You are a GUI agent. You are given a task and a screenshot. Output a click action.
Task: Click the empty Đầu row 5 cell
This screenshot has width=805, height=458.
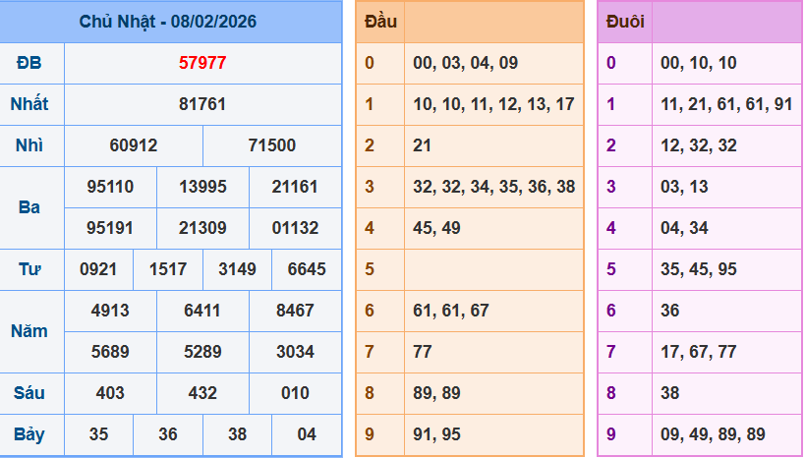pos(493,269)
